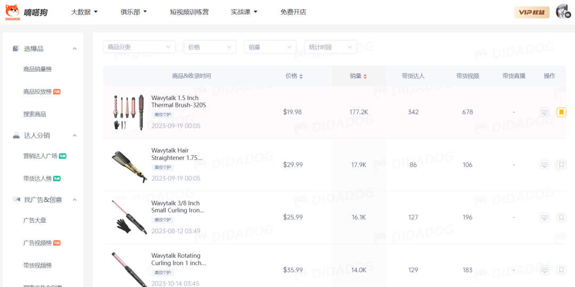Open the 商品分类 dropdown filter

coord(139,47)
